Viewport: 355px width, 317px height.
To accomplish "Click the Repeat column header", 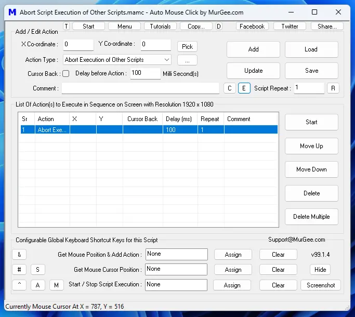I will pos(211,119).
